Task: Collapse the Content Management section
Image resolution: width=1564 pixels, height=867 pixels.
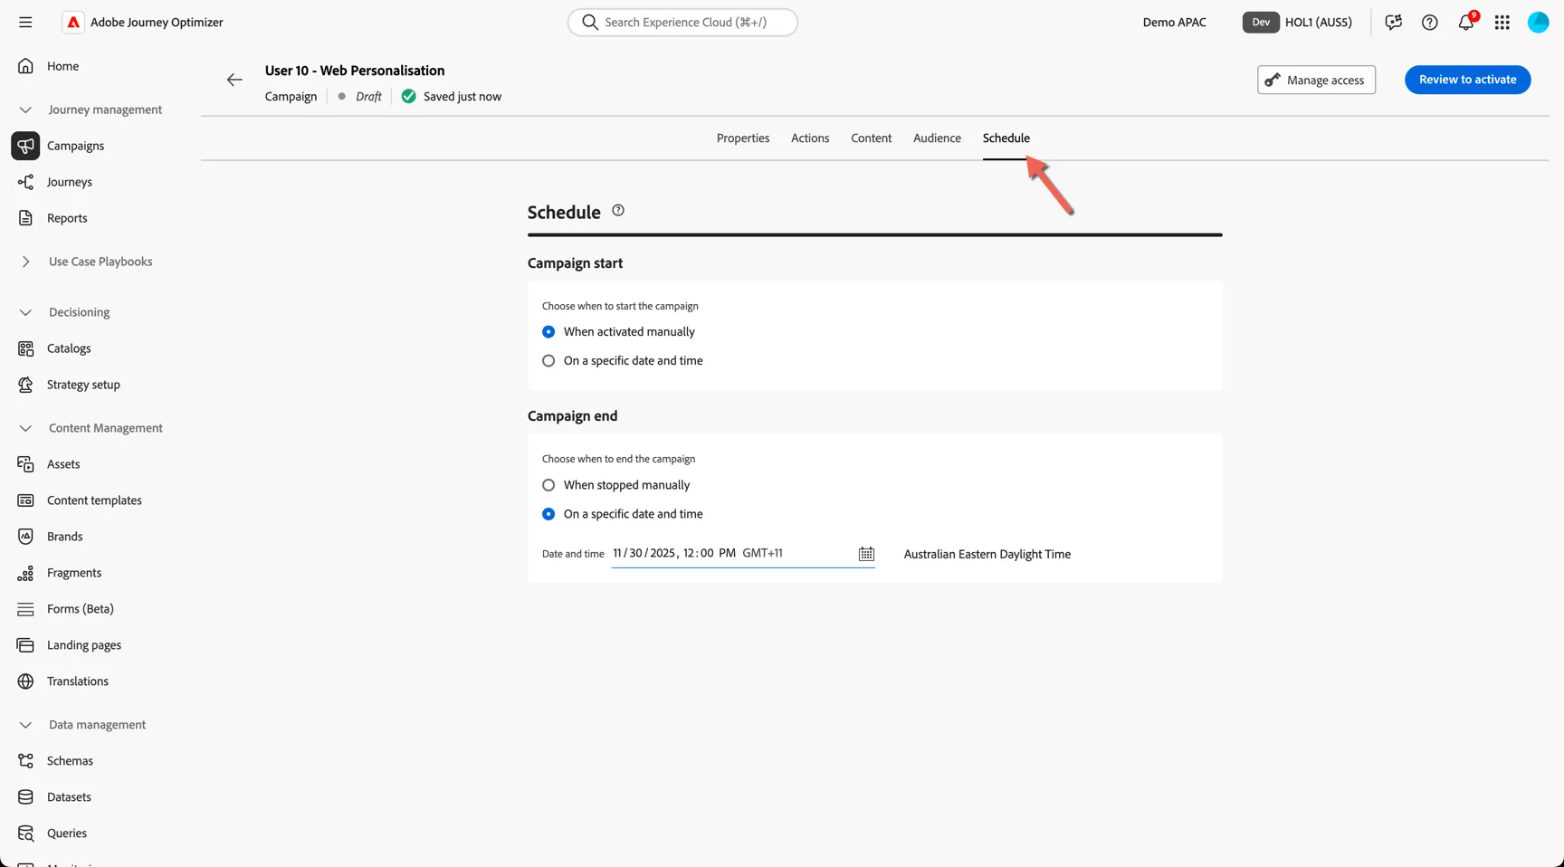Action: click(x=25, y=428)
